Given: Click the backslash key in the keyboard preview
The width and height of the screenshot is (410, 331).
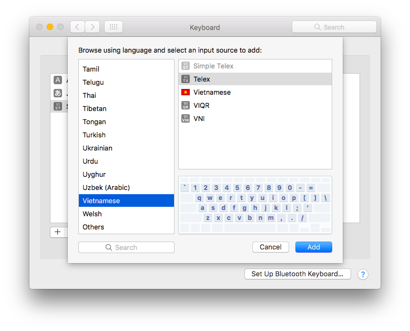Looking at the screenshot, I should click(325, 198).
